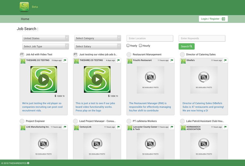
Task: Click Dibella's no-photo thumbnail
Action: [x=204, y=80]
